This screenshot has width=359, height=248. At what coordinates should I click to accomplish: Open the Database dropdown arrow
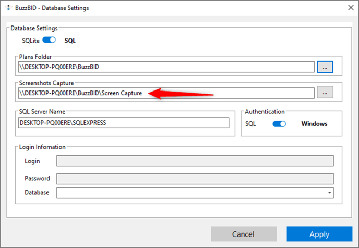(x=329, y=193)
